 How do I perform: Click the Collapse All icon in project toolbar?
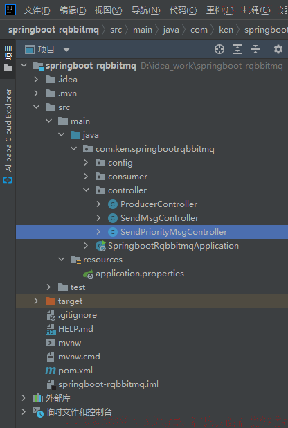pos(255,49)
